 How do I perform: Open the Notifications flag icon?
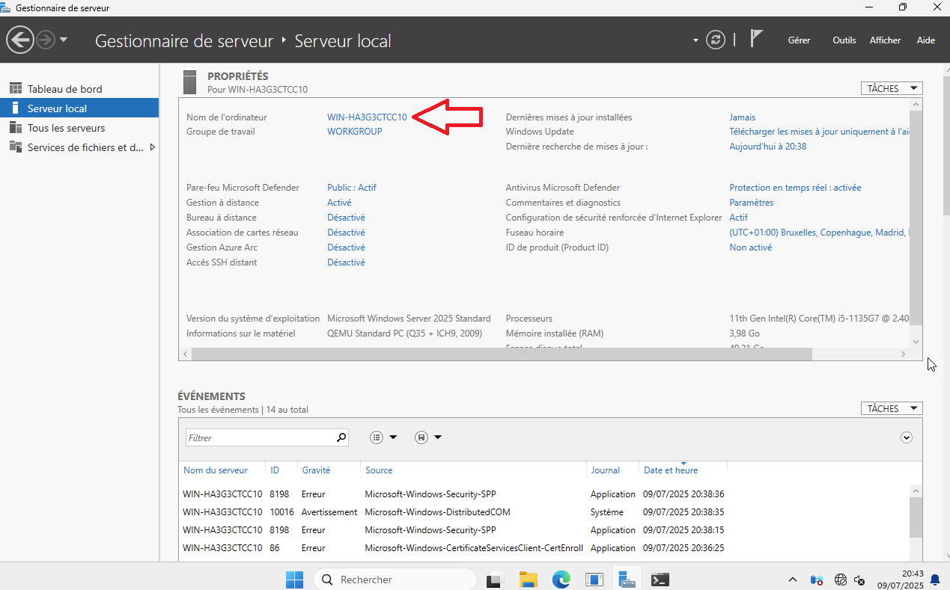pos(756,39)
